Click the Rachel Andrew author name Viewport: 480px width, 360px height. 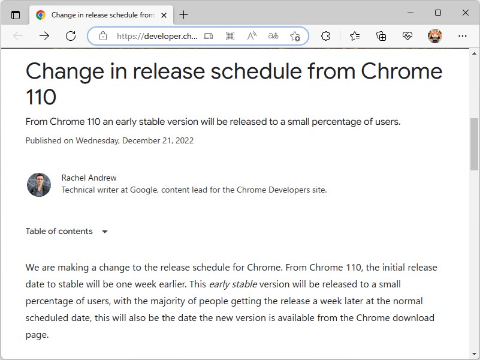pos(89,178)
